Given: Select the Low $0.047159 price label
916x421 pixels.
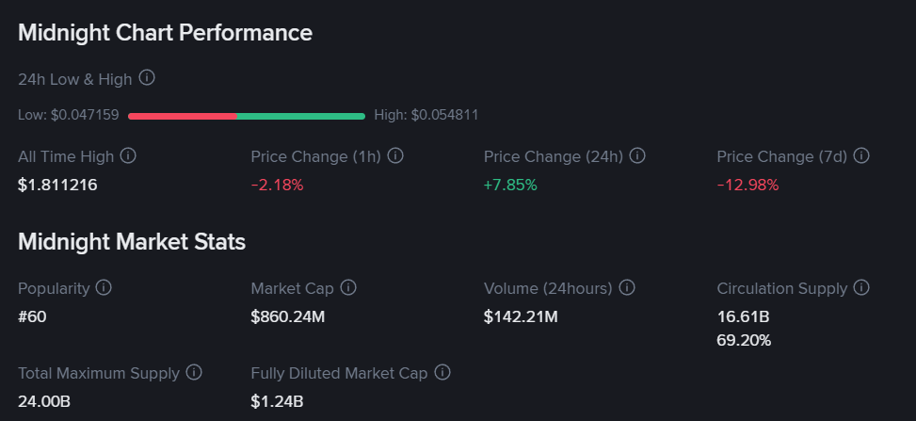Looking at the screenshot, I should [69, 115].
